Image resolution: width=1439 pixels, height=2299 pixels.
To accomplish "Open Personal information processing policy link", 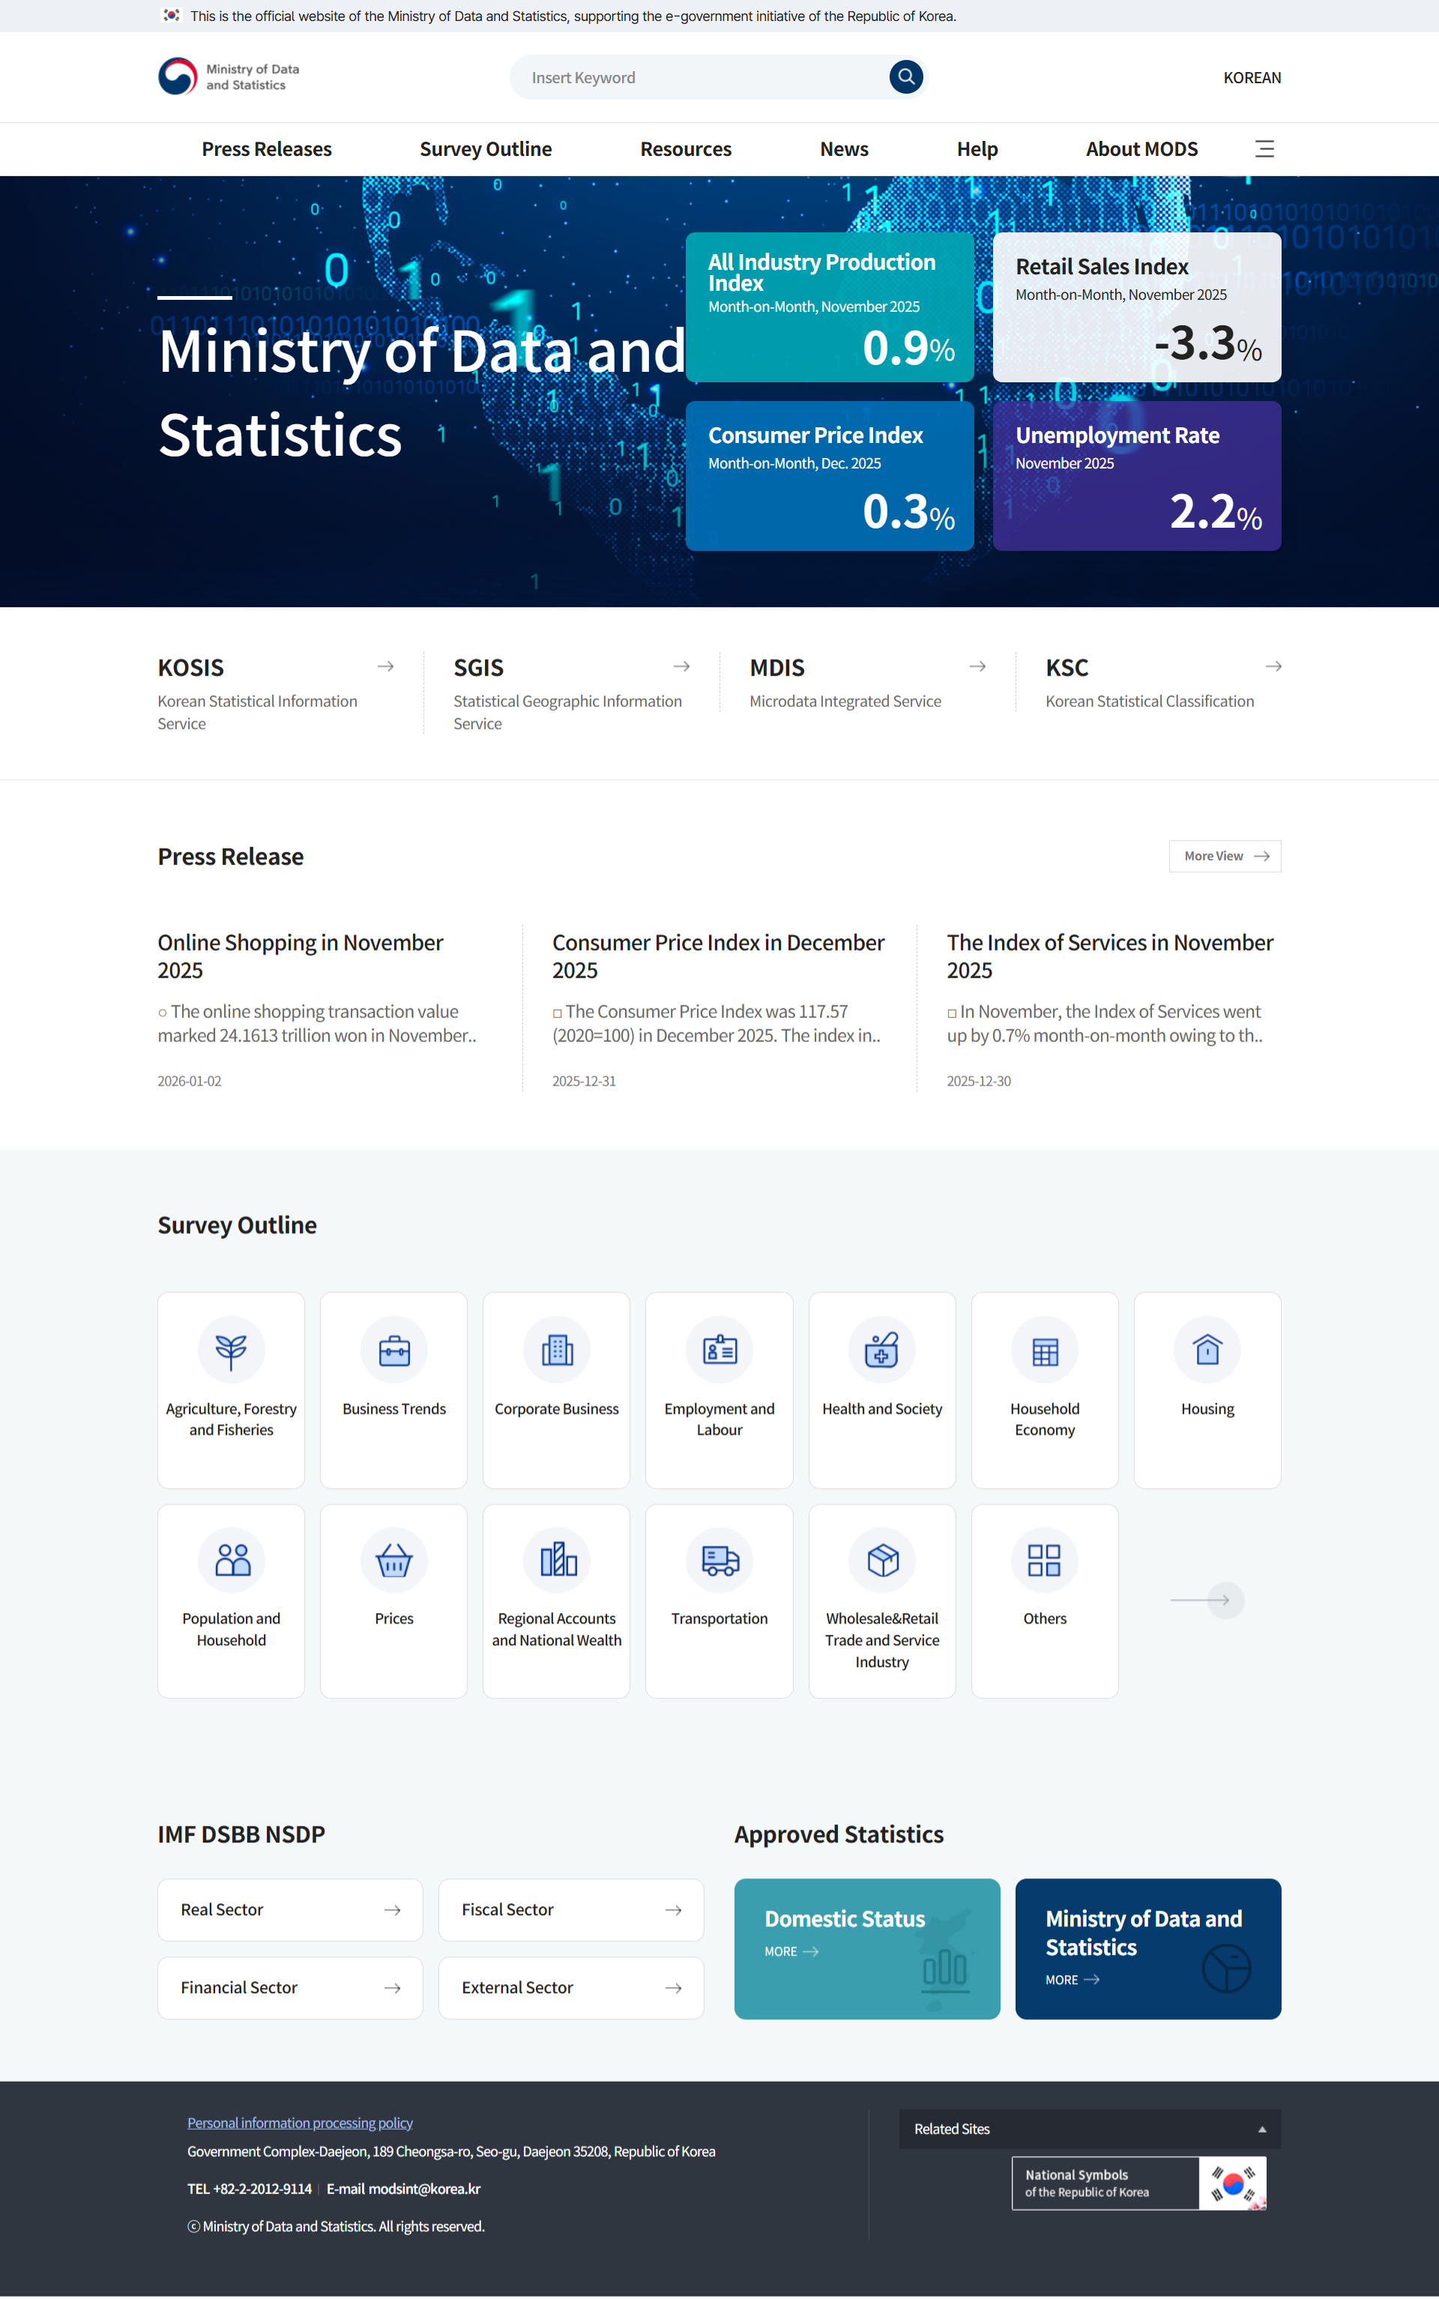I will coord(300,2123).
